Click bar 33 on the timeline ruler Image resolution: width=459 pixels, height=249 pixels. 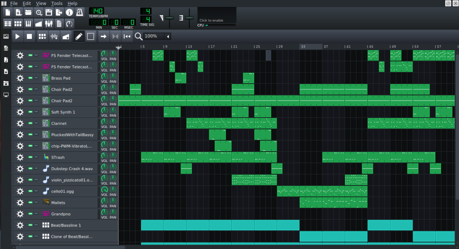coord(303,47)
